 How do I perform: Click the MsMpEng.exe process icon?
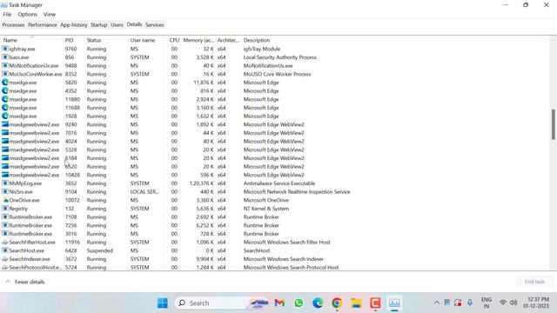click(x=5, y=183)
